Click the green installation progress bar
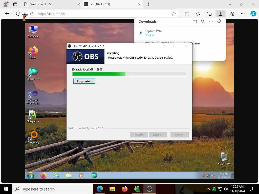 point(129,74)
